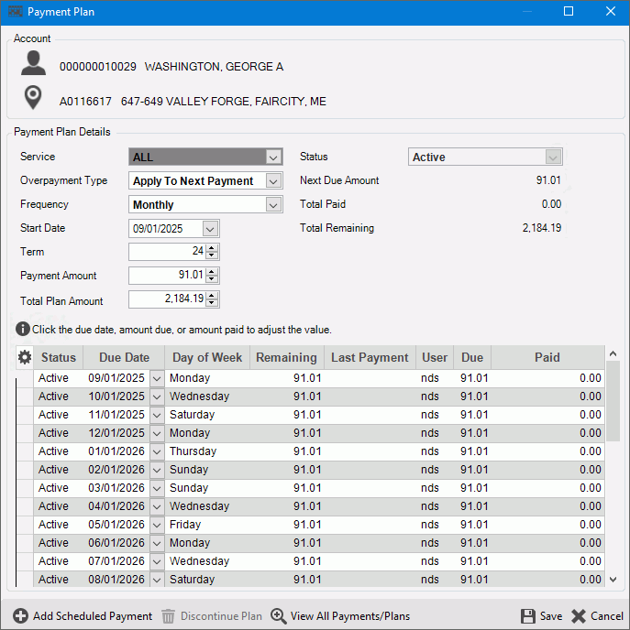Open the Overpayment Type dropdown

pyautogui.click(x=273, y=181)
